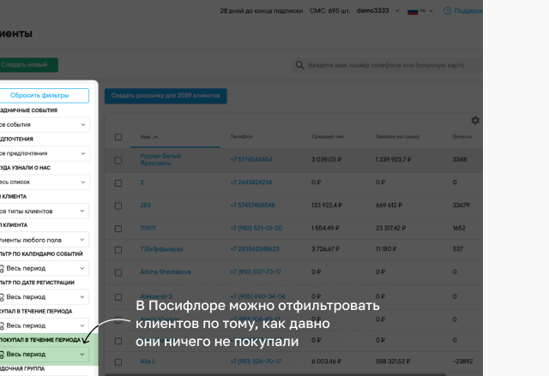Open the ru language chevron
Image resolution: width=549 pixels, height=376 pixels.
(x=431, y=11)
